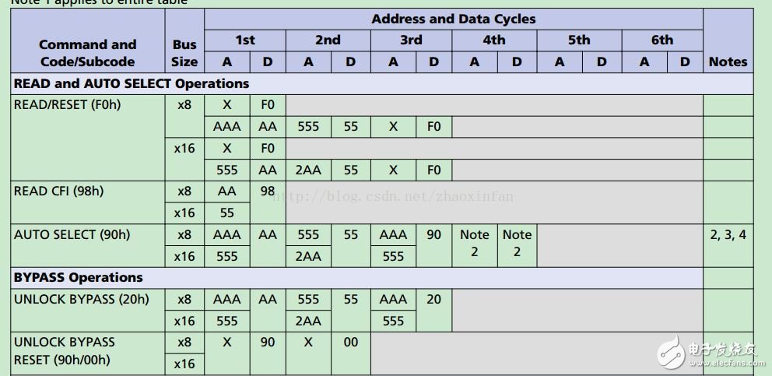772x376 pixels.
Task: Click the READ and AUTO SELECT Operations row
Action: click(132, 83)
